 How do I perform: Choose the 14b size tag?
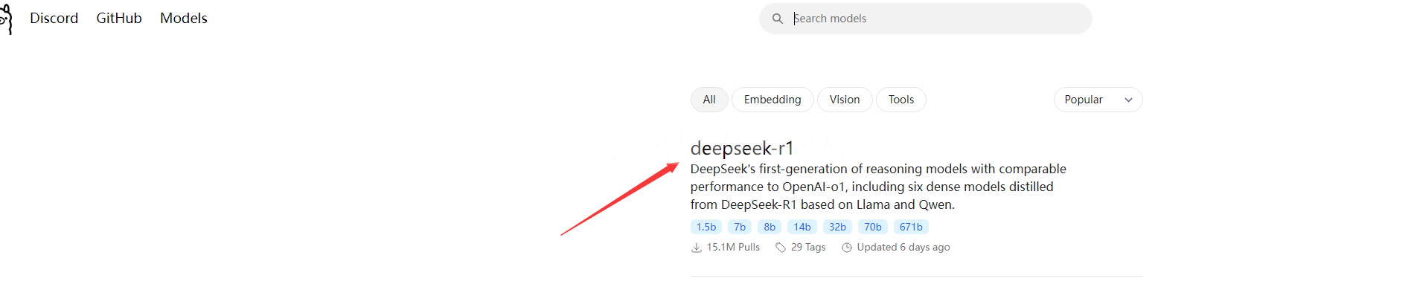pos(802,227)
